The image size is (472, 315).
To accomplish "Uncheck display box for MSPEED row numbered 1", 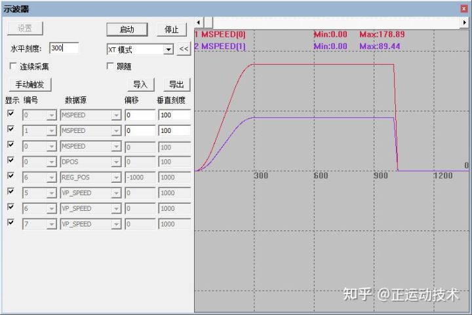I will point(10,129).
